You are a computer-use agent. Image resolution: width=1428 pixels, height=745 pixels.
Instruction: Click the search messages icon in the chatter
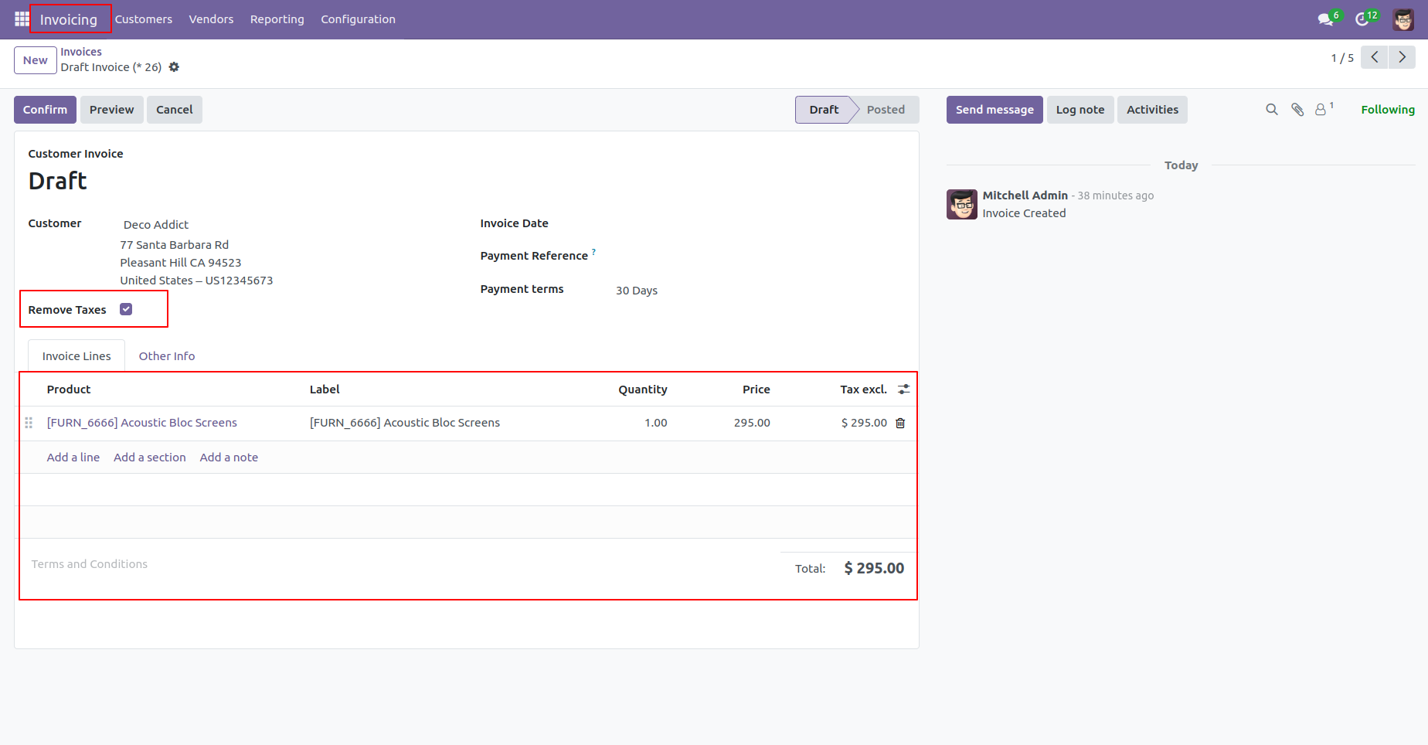coord(1272,109)
